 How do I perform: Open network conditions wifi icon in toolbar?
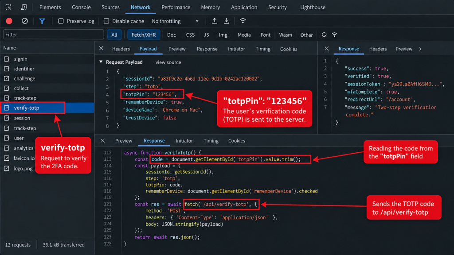pos(243,21)
